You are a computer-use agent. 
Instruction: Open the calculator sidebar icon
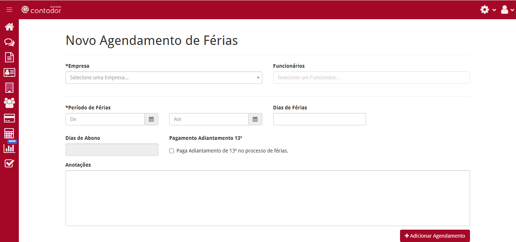click(9, 133)
